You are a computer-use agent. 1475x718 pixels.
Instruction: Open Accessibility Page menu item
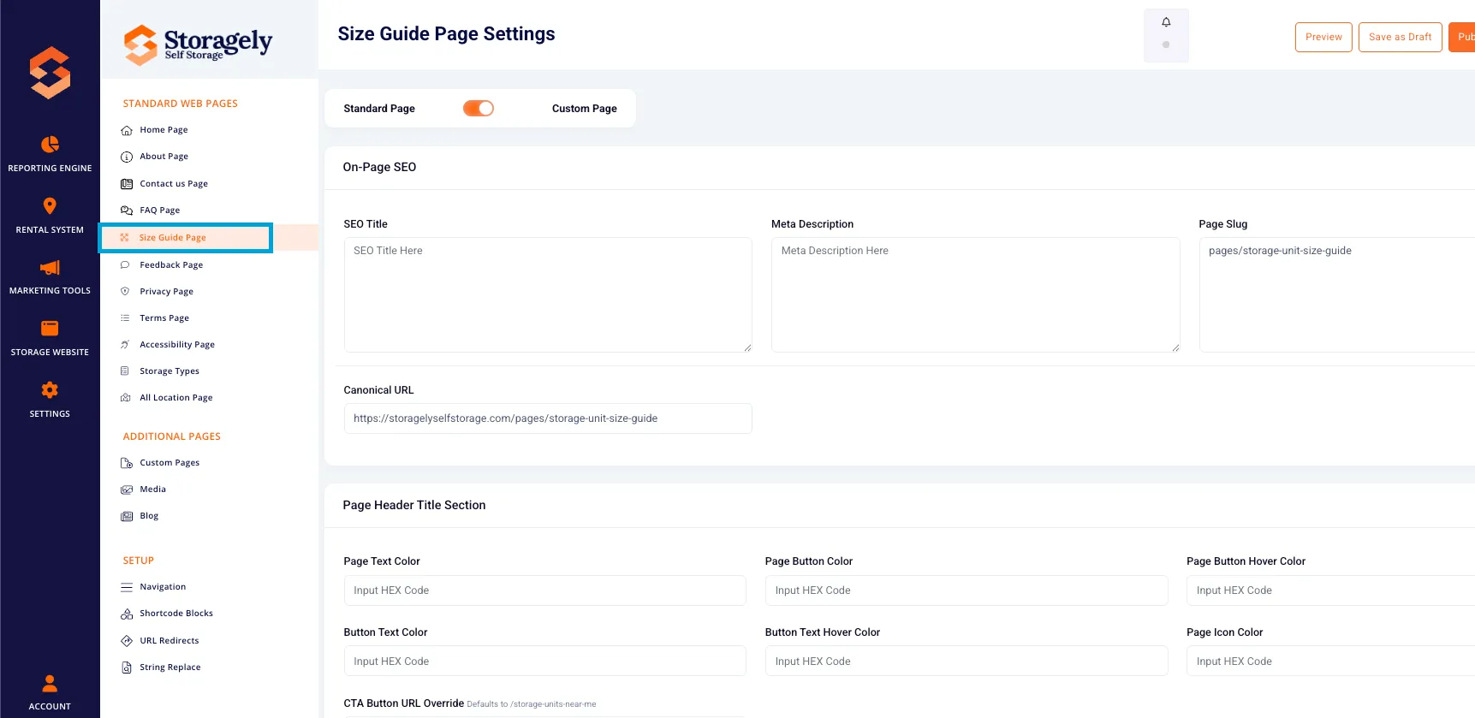(x=177, y=345)
